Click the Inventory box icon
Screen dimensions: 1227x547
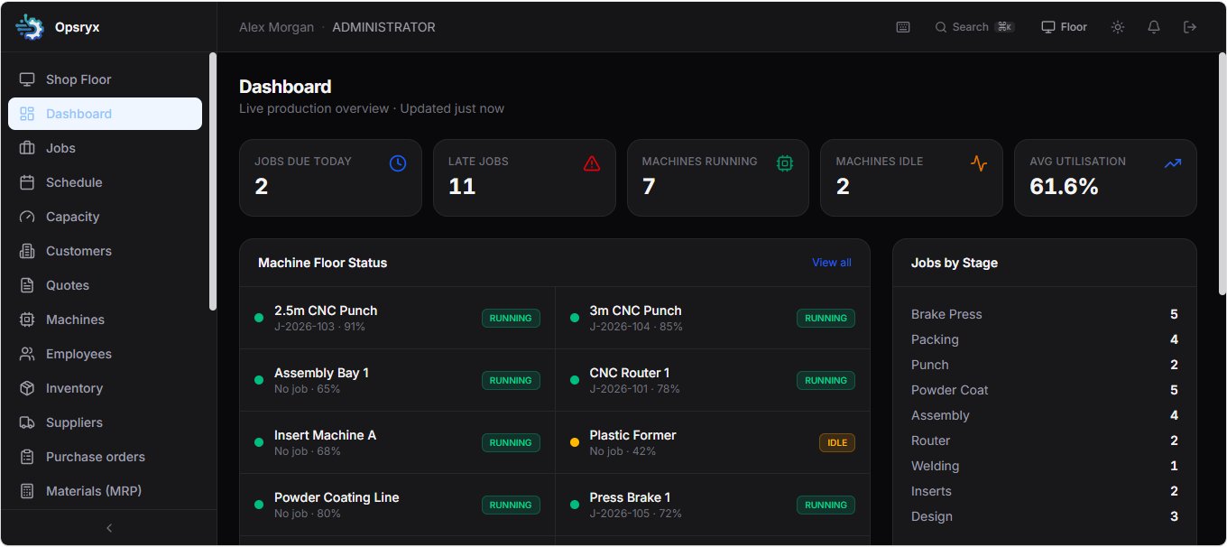[27, 388]
